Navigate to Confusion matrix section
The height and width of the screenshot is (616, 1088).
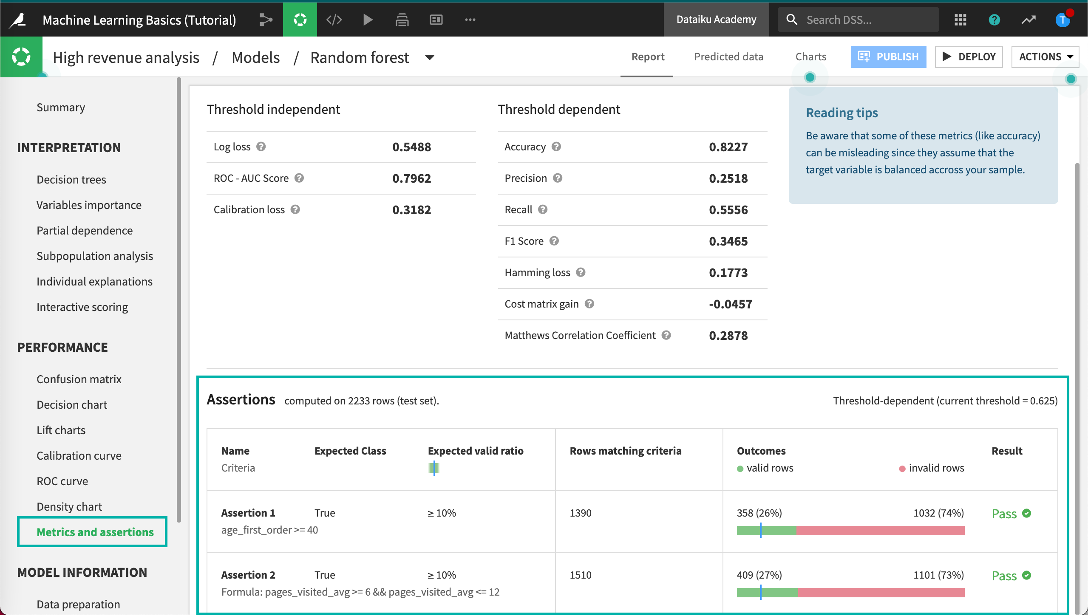point(79,379)
